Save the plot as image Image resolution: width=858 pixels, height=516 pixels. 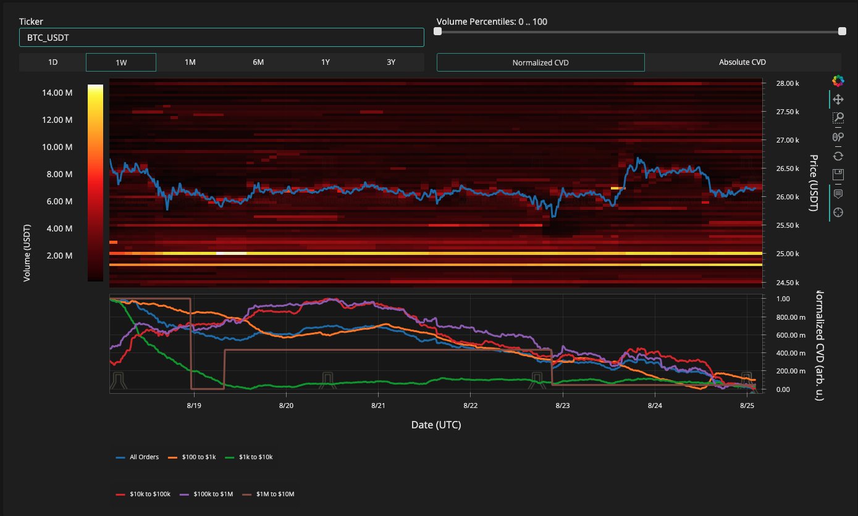[x=838, y=175]
